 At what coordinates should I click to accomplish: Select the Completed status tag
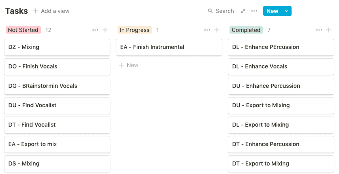[x=246, y=30]
